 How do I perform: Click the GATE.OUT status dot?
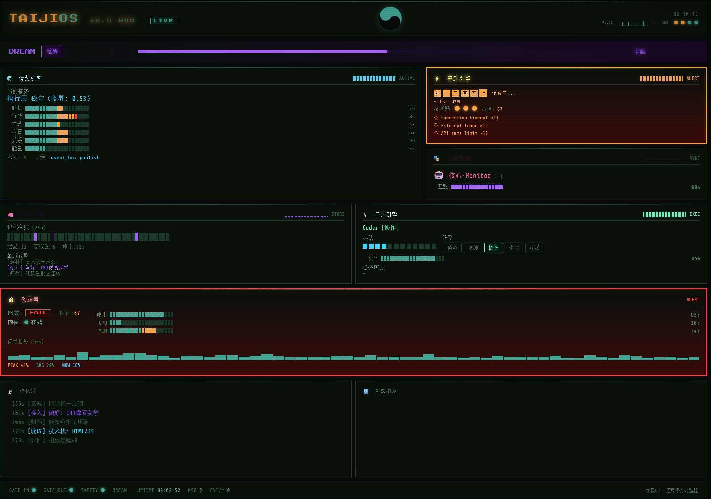pos(71,490)
